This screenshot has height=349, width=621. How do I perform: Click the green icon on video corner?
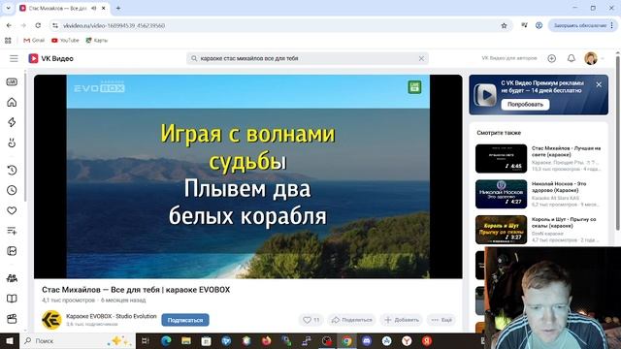(414, 87)
